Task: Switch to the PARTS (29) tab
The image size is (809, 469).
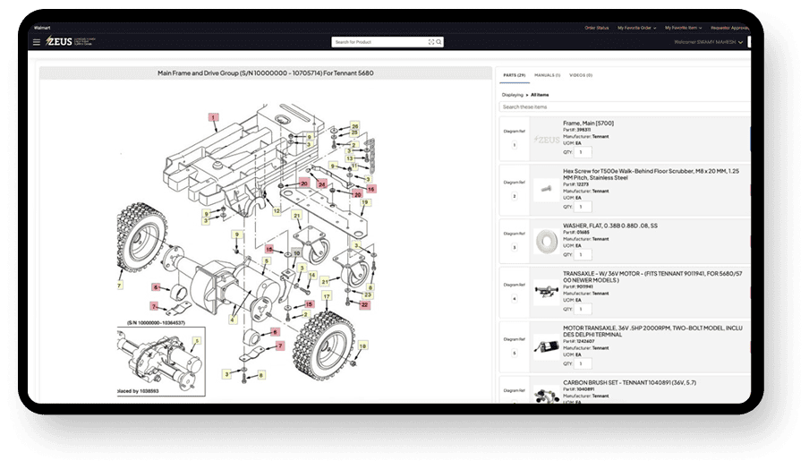Action: tap(514, 75)
